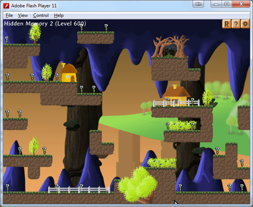Click the round yellow hut with cone roof
Image resolution: width=253 pixels, height=207 pixels.
coord(69,74)
